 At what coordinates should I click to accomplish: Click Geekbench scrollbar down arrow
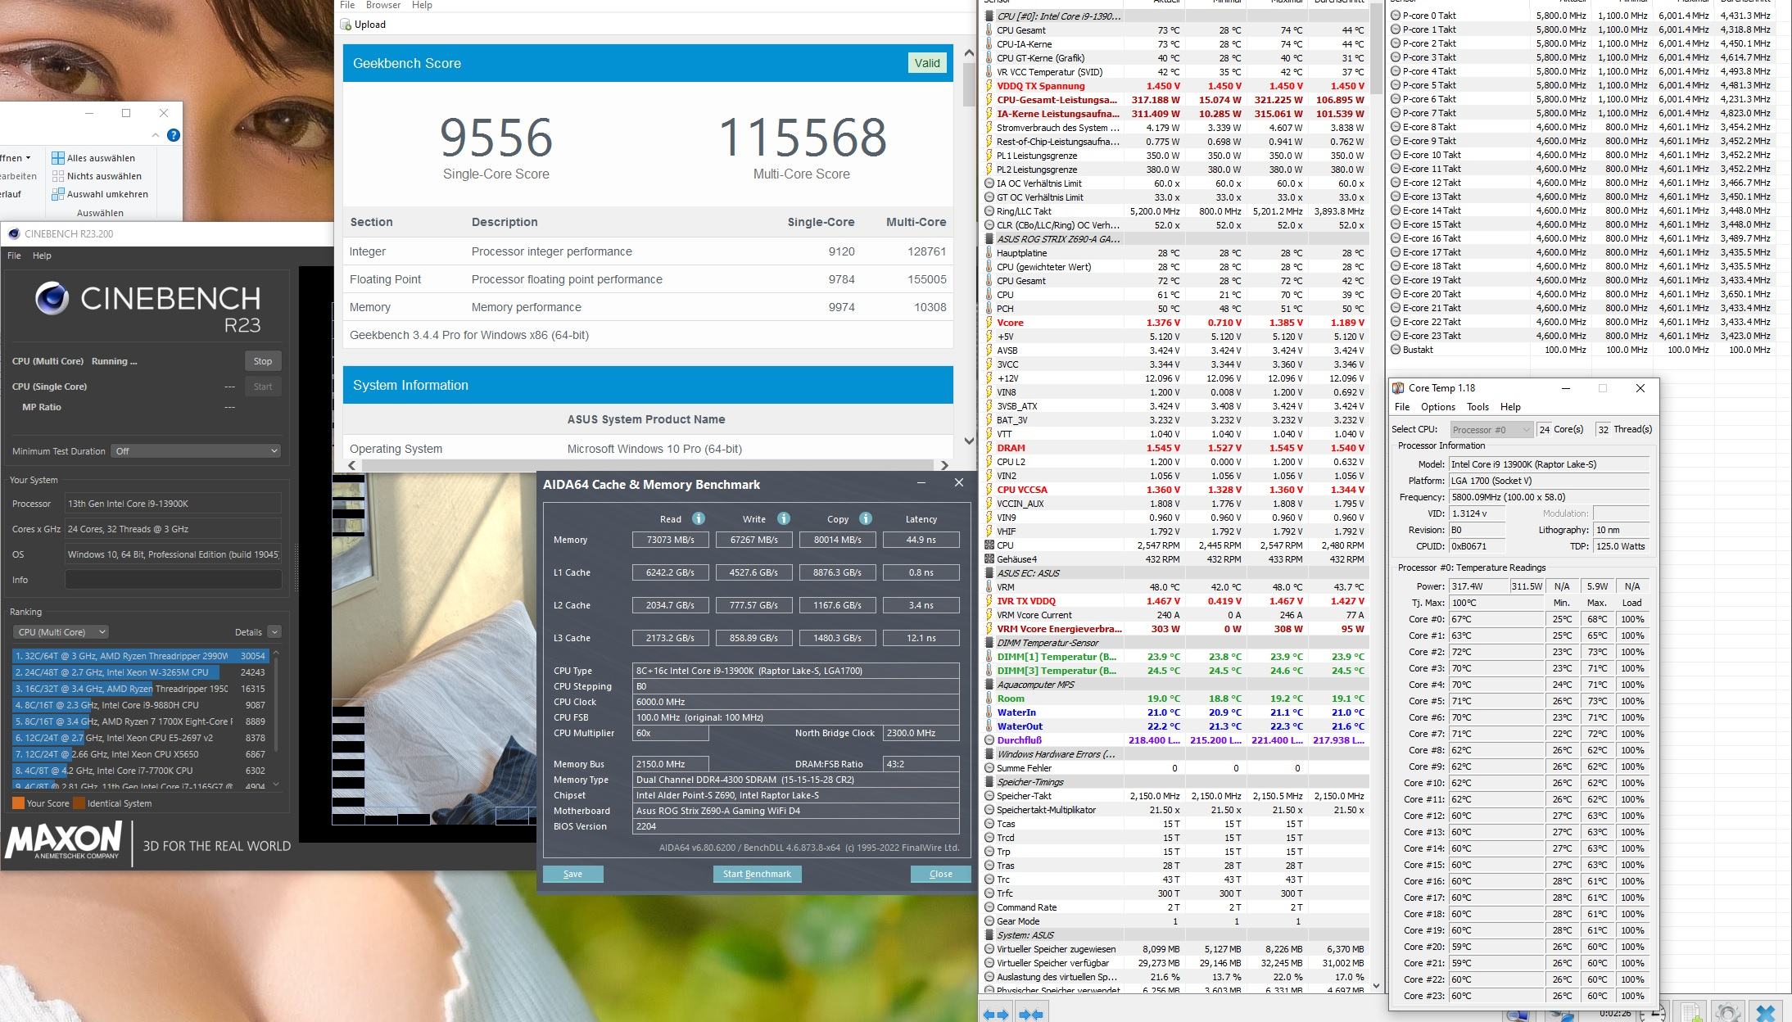(x=969, y=441)
